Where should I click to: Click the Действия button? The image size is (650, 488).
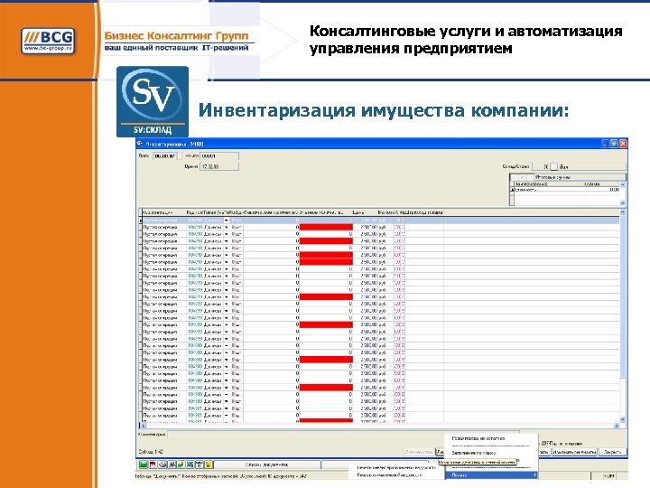(x=440, y=452)
